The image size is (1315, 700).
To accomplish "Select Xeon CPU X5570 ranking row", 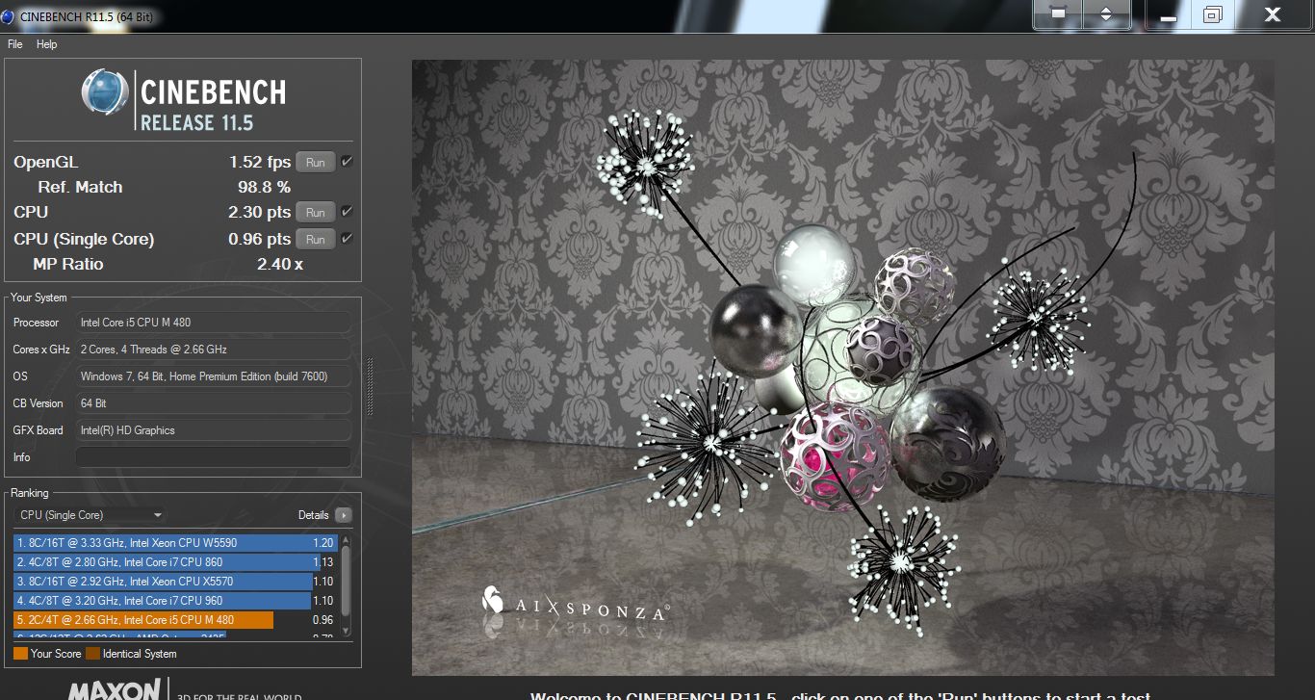I will pyautogui.click(x=175, y=582).
